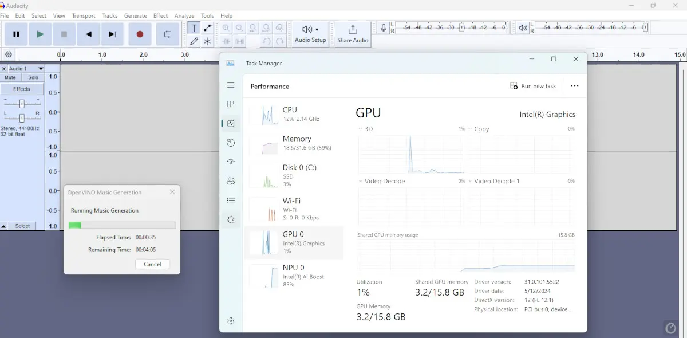Start recording with the Record button
The height and width of the screenshot is (338, 687).
coord(140,34)
